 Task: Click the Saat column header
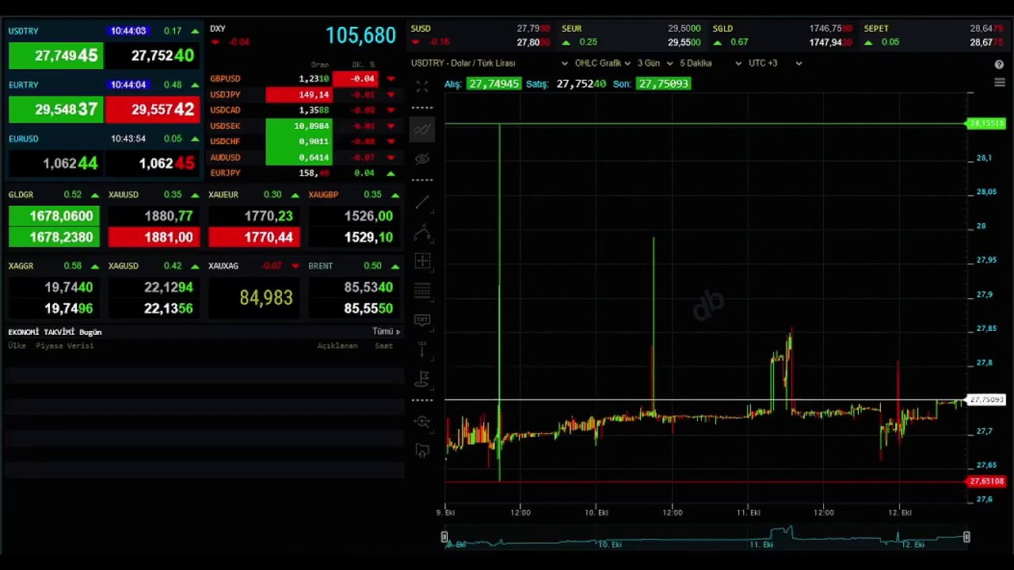point(383,346)
